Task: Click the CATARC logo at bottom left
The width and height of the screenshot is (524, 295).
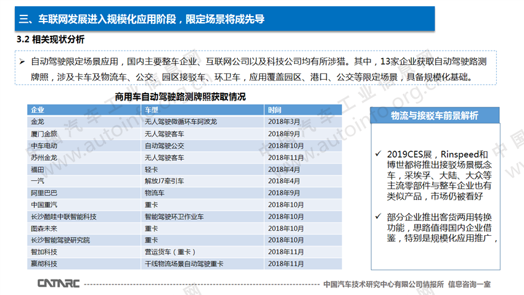Action: point(59,283)
